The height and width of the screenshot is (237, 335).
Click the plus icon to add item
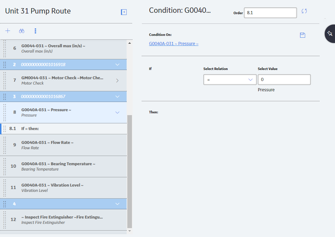click(x=8, y=31)
